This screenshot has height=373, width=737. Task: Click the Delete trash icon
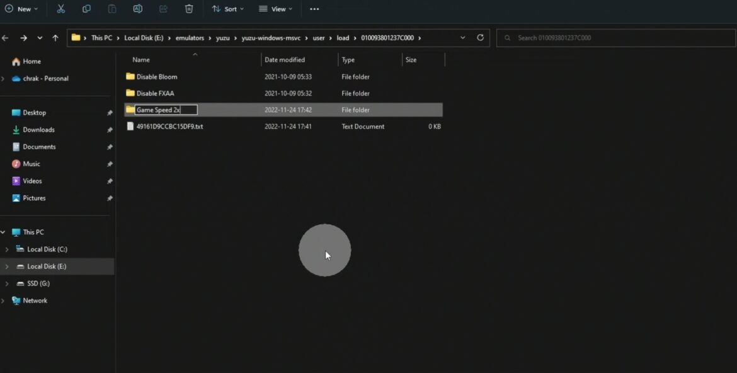(x=189, y=9)
